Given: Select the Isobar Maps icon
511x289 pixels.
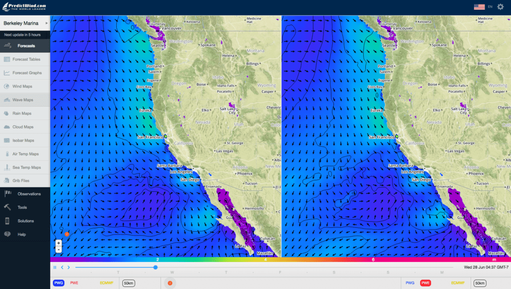Looking at the screenshot, I should click(25, 140).
